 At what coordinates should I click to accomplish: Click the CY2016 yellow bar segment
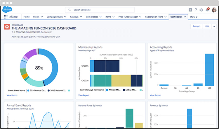tap(121, 81)
